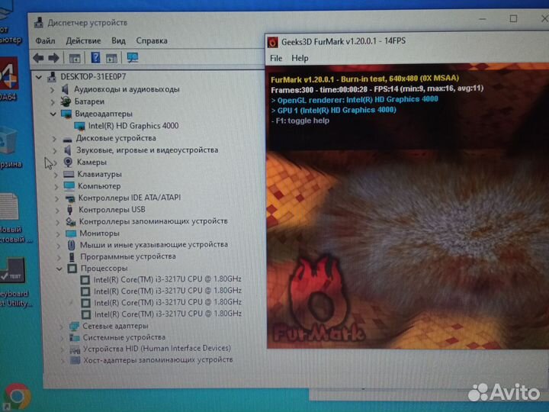Open the Справка menu
549x412 pixels.
pos(152,40)
